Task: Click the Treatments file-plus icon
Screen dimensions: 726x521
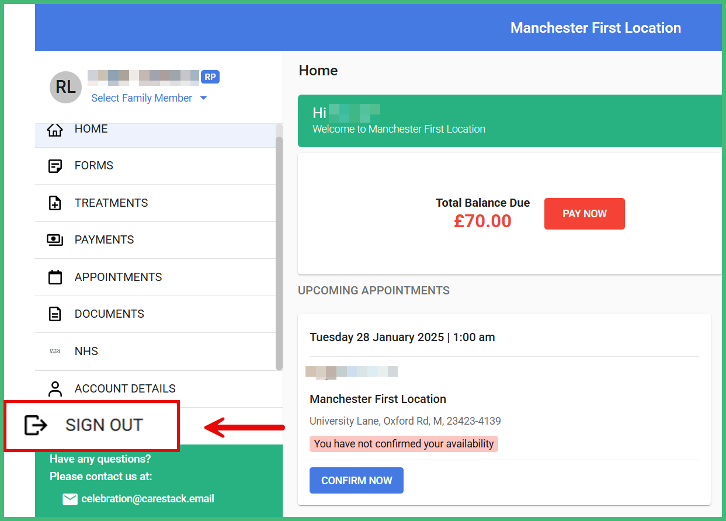Action: [x=55, y=203]
